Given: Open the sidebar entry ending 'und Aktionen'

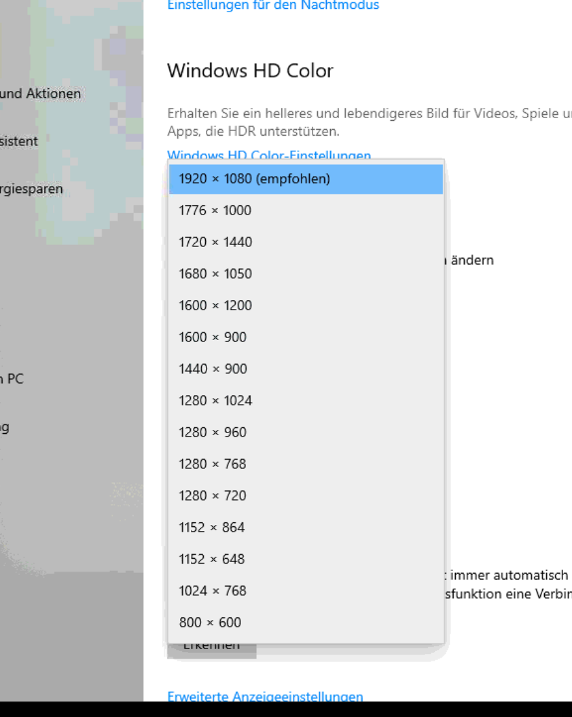Looking at the screenshot, I should (x=40, y=93).
